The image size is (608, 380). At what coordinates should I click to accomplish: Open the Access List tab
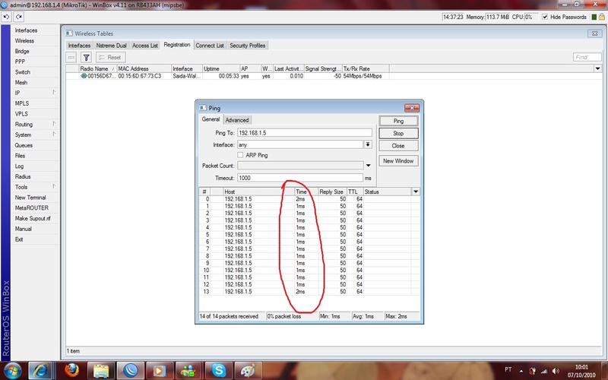[145, 46]
